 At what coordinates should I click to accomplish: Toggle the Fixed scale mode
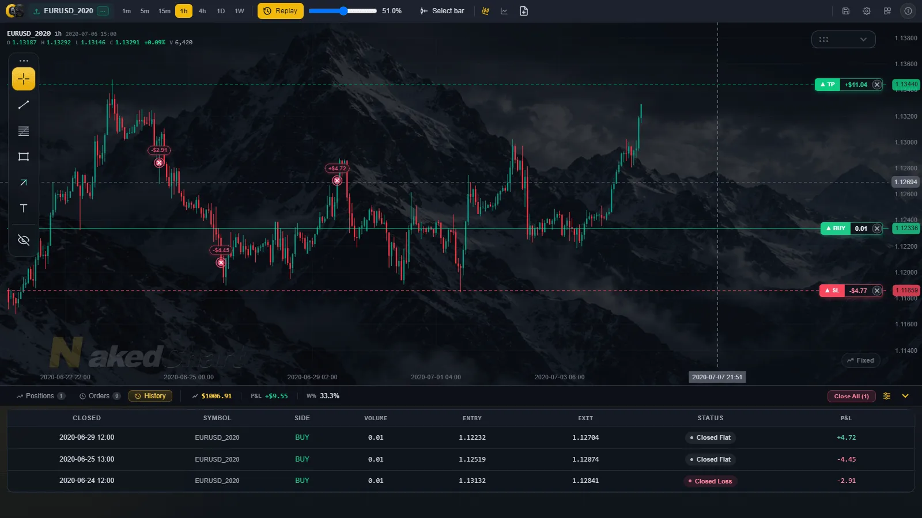coord(860,360)
